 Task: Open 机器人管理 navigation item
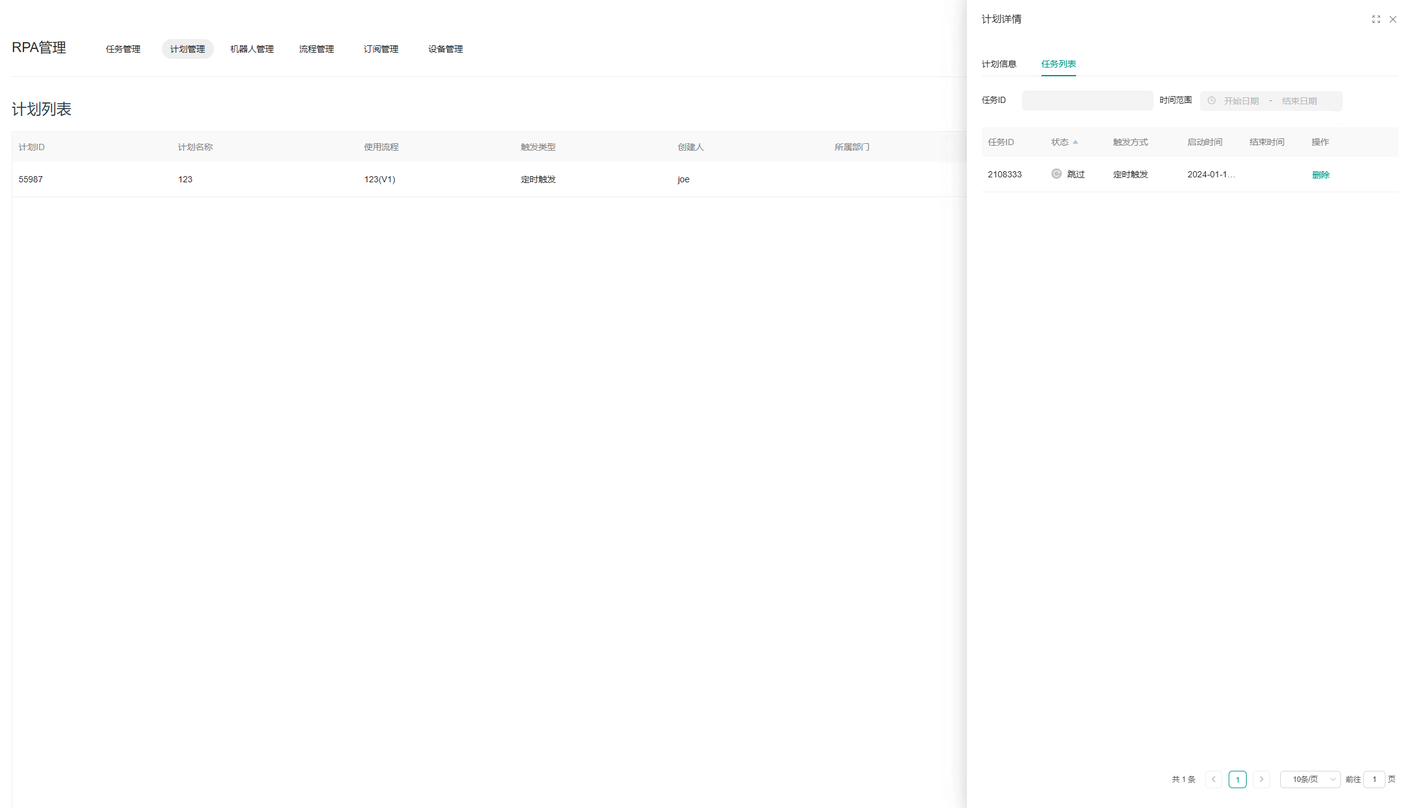click(252, 49)
